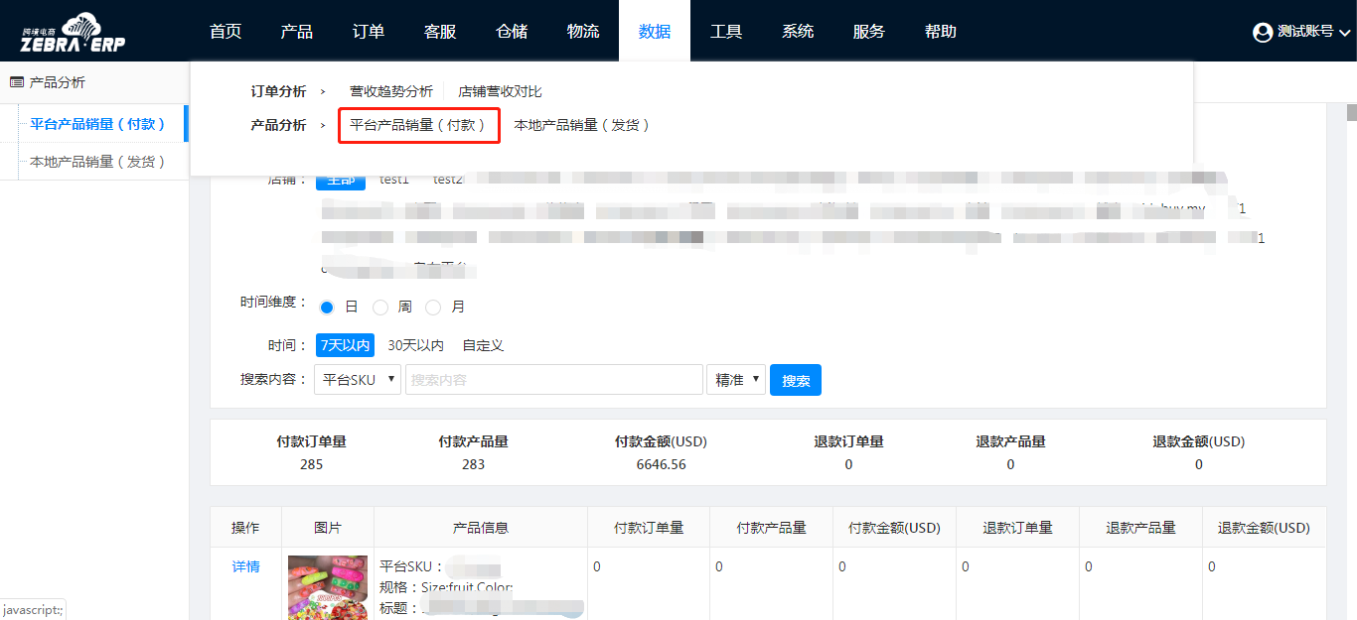Select the monthly time dimension radio
This screenshot has height=620, width=1357.
tap(433, 308)
